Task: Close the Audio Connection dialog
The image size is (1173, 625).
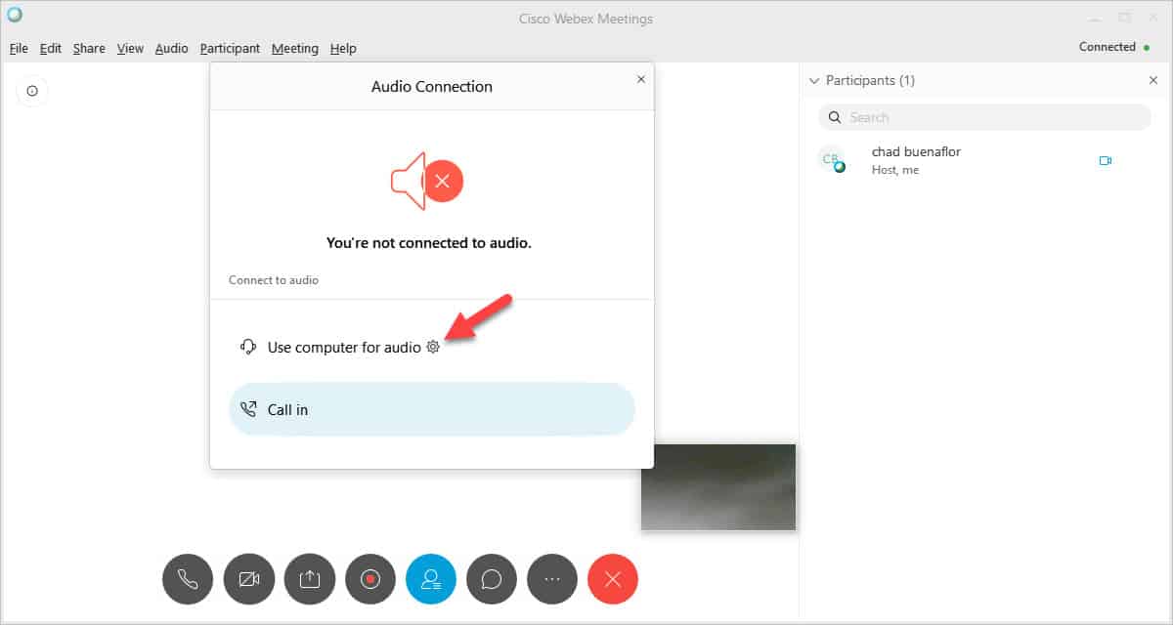Action: [x=641, y=79]
